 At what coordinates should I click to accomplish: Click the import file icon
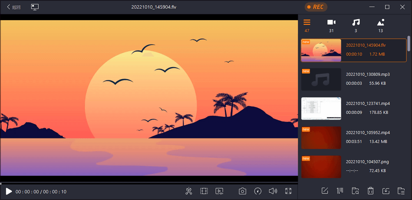pyautogui.click(x=385, y=191)
